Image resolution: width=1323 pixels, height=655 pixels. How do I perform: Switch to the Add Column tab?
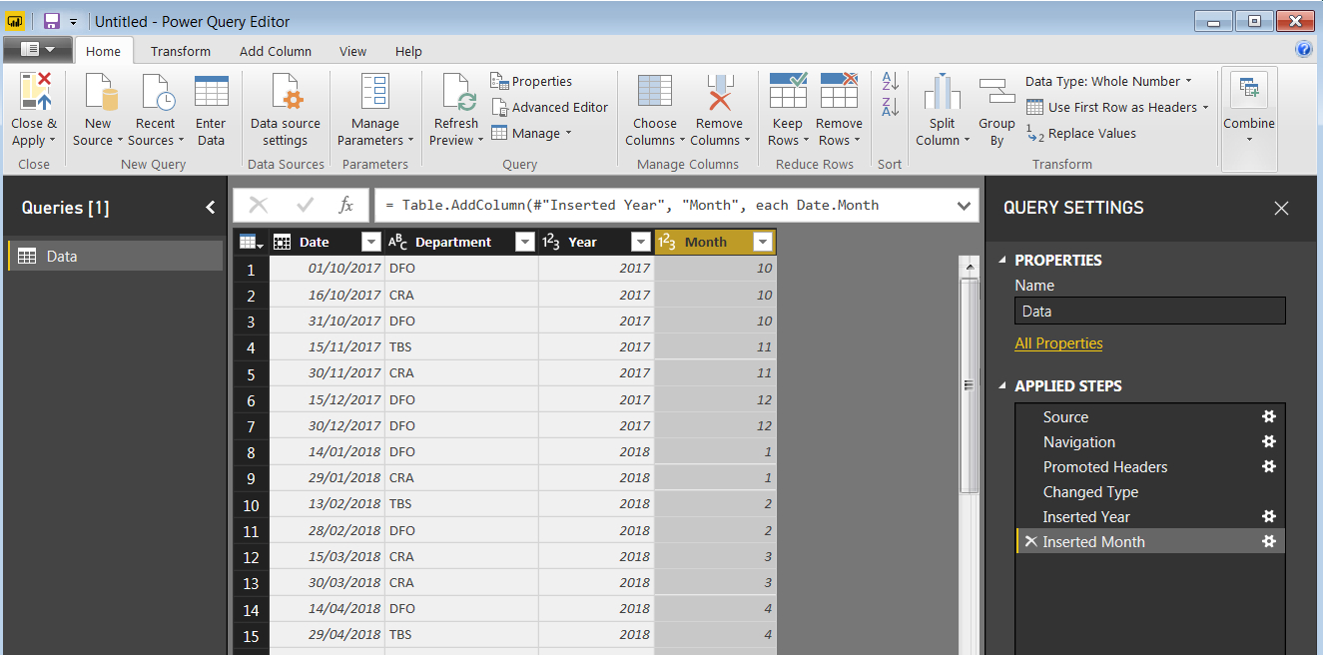pyautogui.click(x=276, y=51)
